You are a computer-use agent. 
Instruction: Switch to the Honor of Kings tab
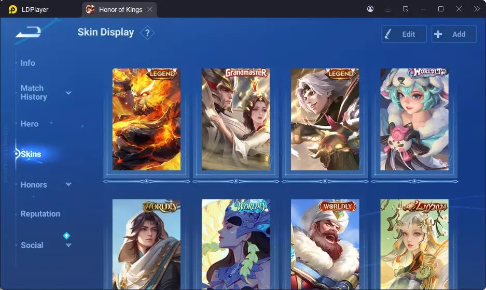point(119,10)
